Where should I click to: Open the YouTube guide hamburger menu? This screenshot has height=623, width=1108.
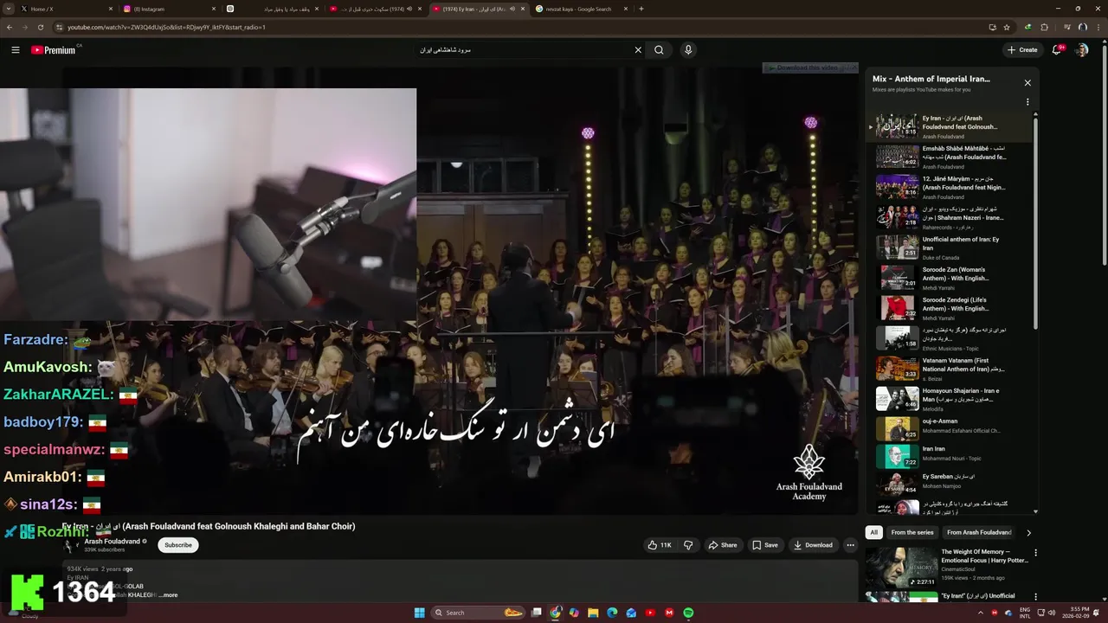pyautogui.click(x=15, y=50)
